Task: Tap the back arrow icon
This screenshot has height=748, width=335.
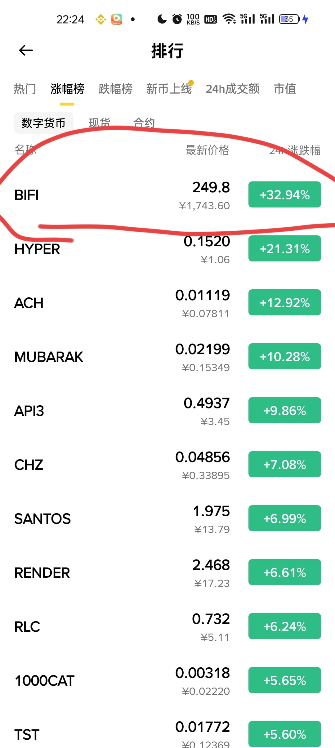Action: (x=26, y=50)
